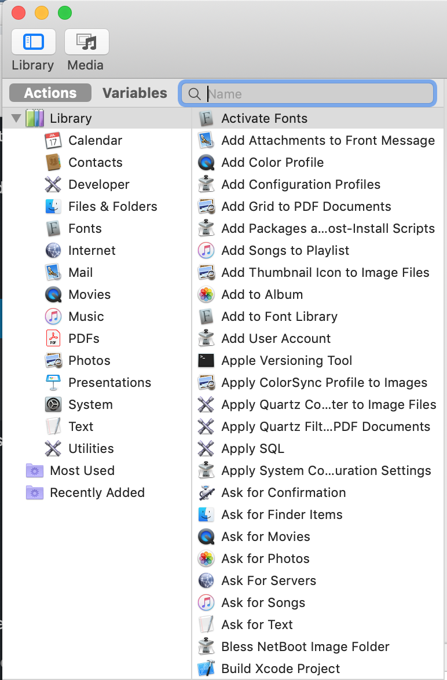Image resolution: width=447 pixels, height=680 pixels.
Task: Click the terminal icon for Apple Versioning Tool
Action: point(206,361)
